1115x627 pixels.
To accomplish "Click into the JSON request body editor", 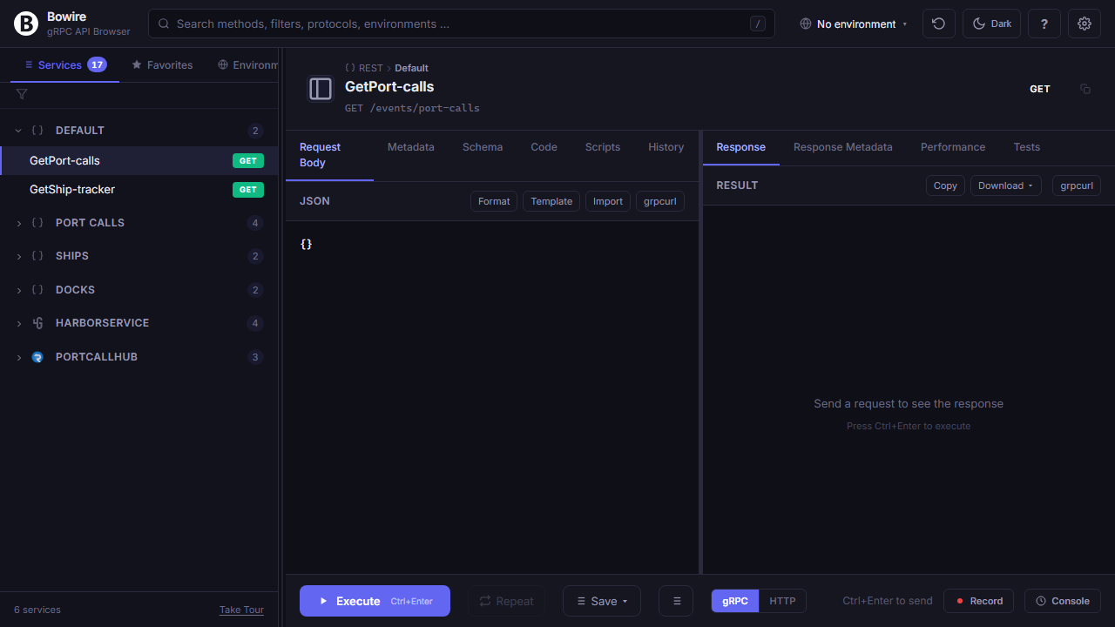I will [492, 397].
